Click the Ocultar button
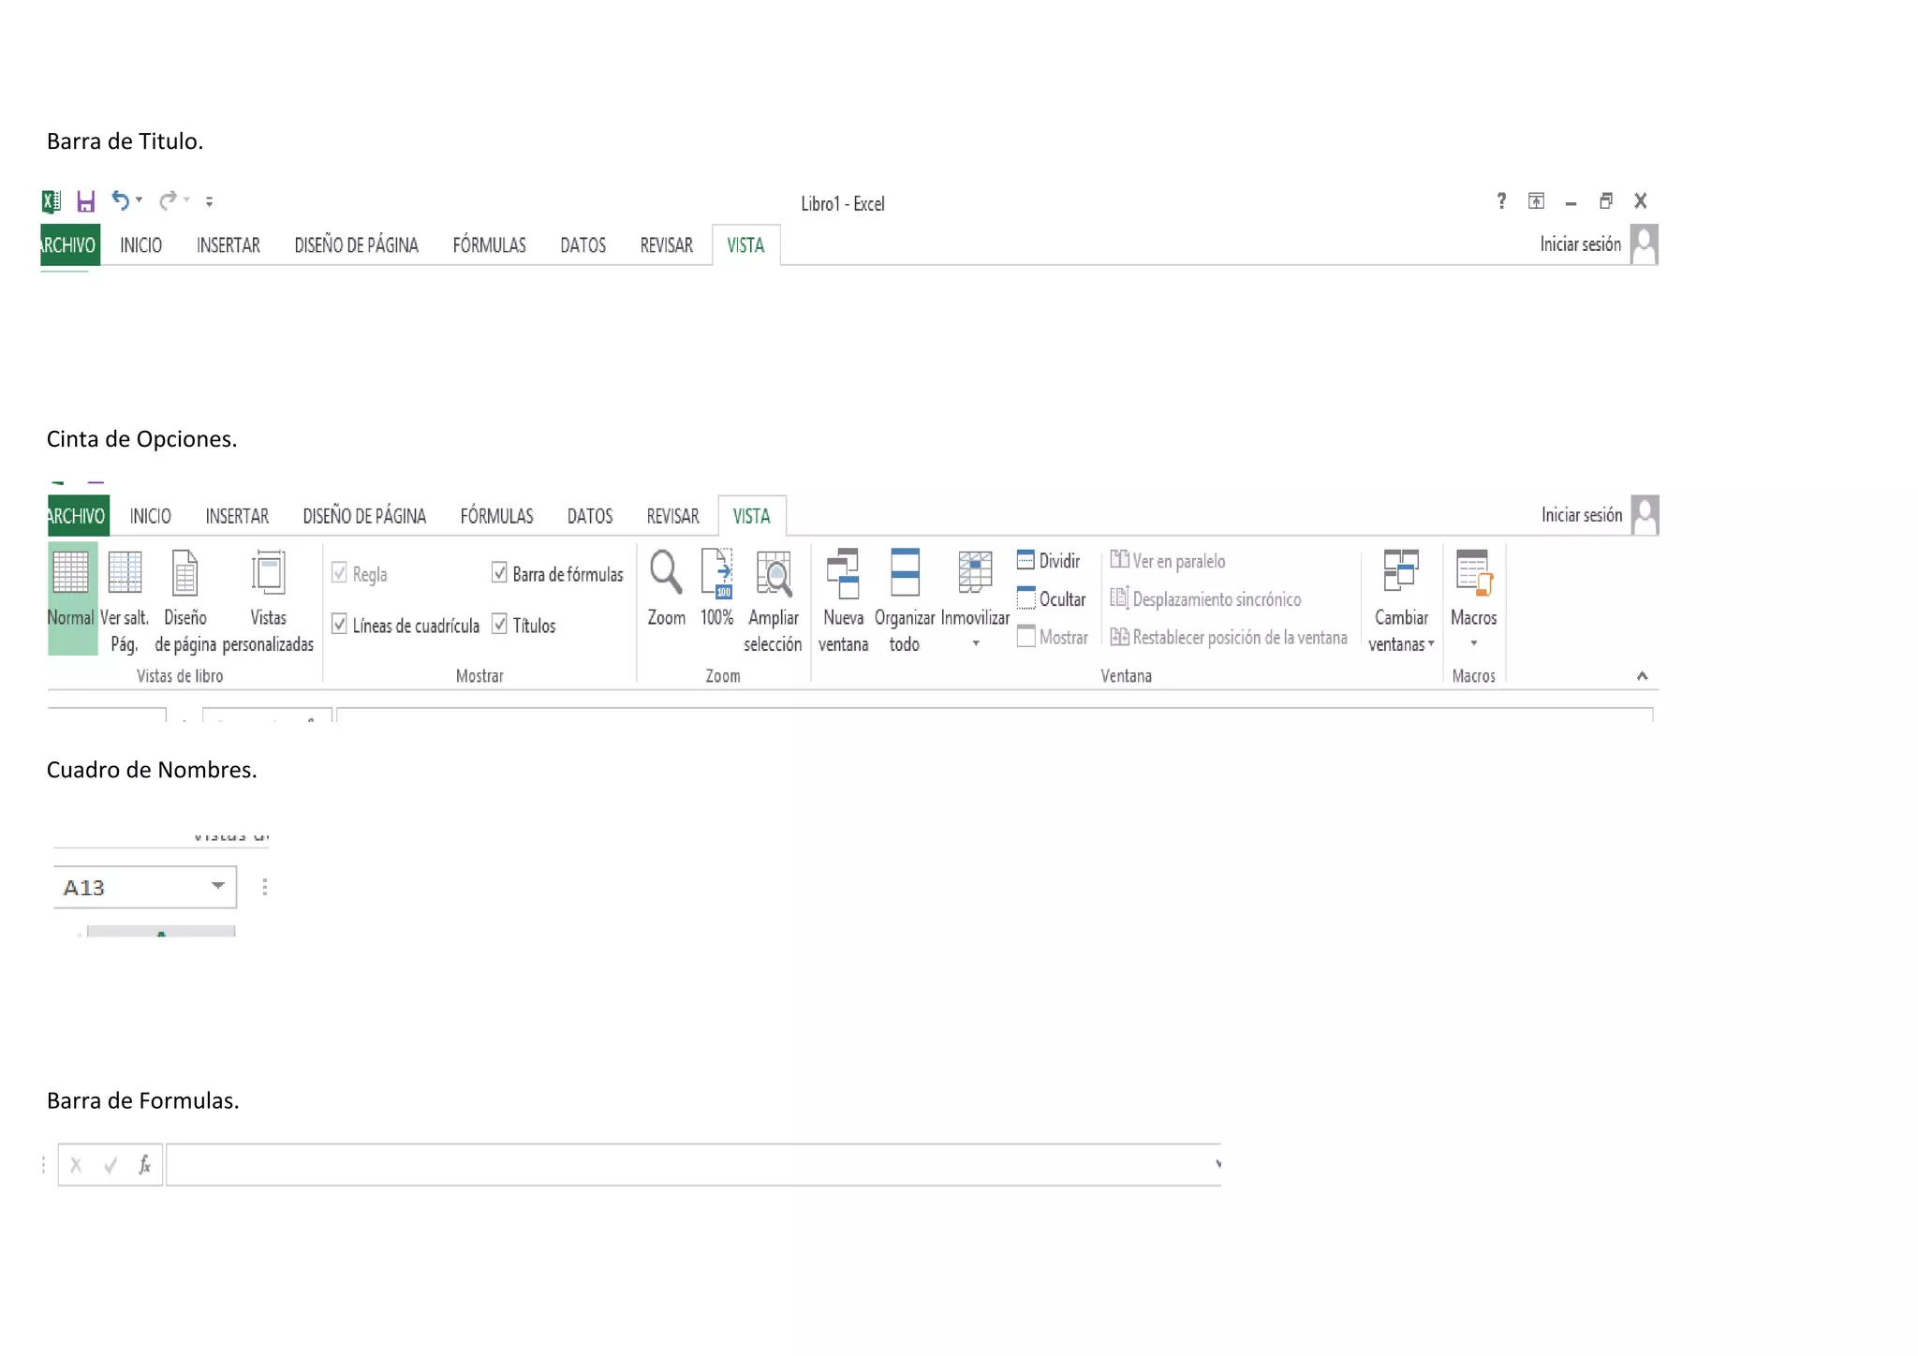Image resolution: width=1918 pixels, height=1356 pixels. [1052, 599]
